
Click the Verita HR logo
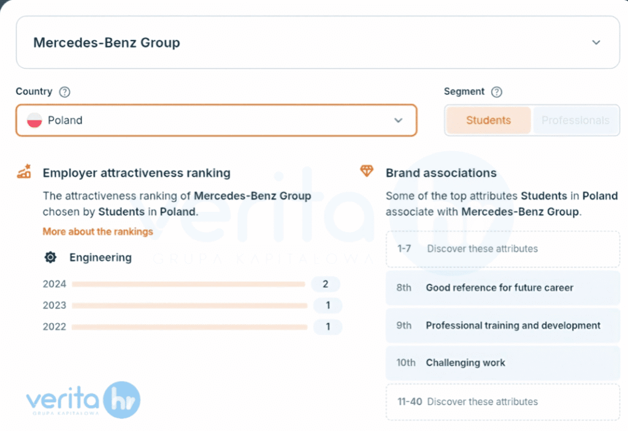pyautogui.click(x=83, y=400)
